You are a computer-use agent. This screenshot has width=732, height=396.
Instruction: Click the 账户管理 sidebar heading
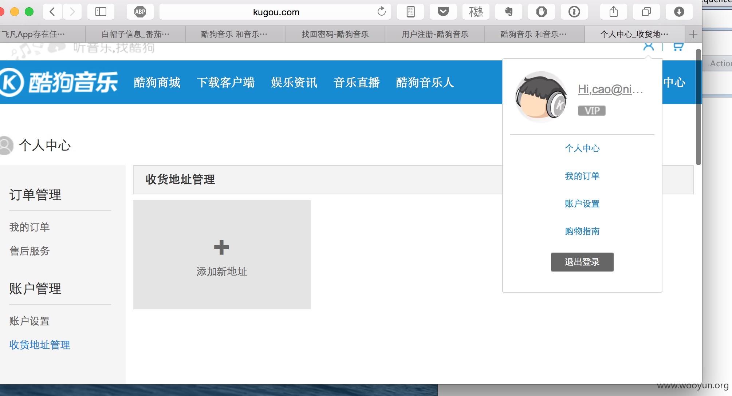point(35,289)
